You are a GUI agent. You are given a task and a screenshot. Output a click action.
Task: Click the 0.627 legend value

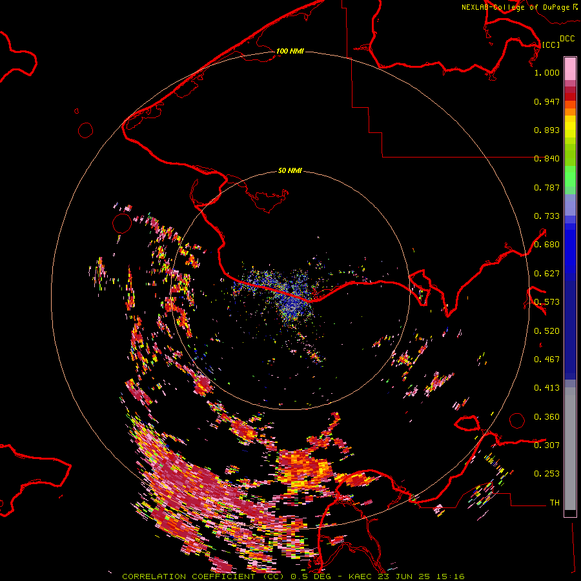[x=547, y=274]
